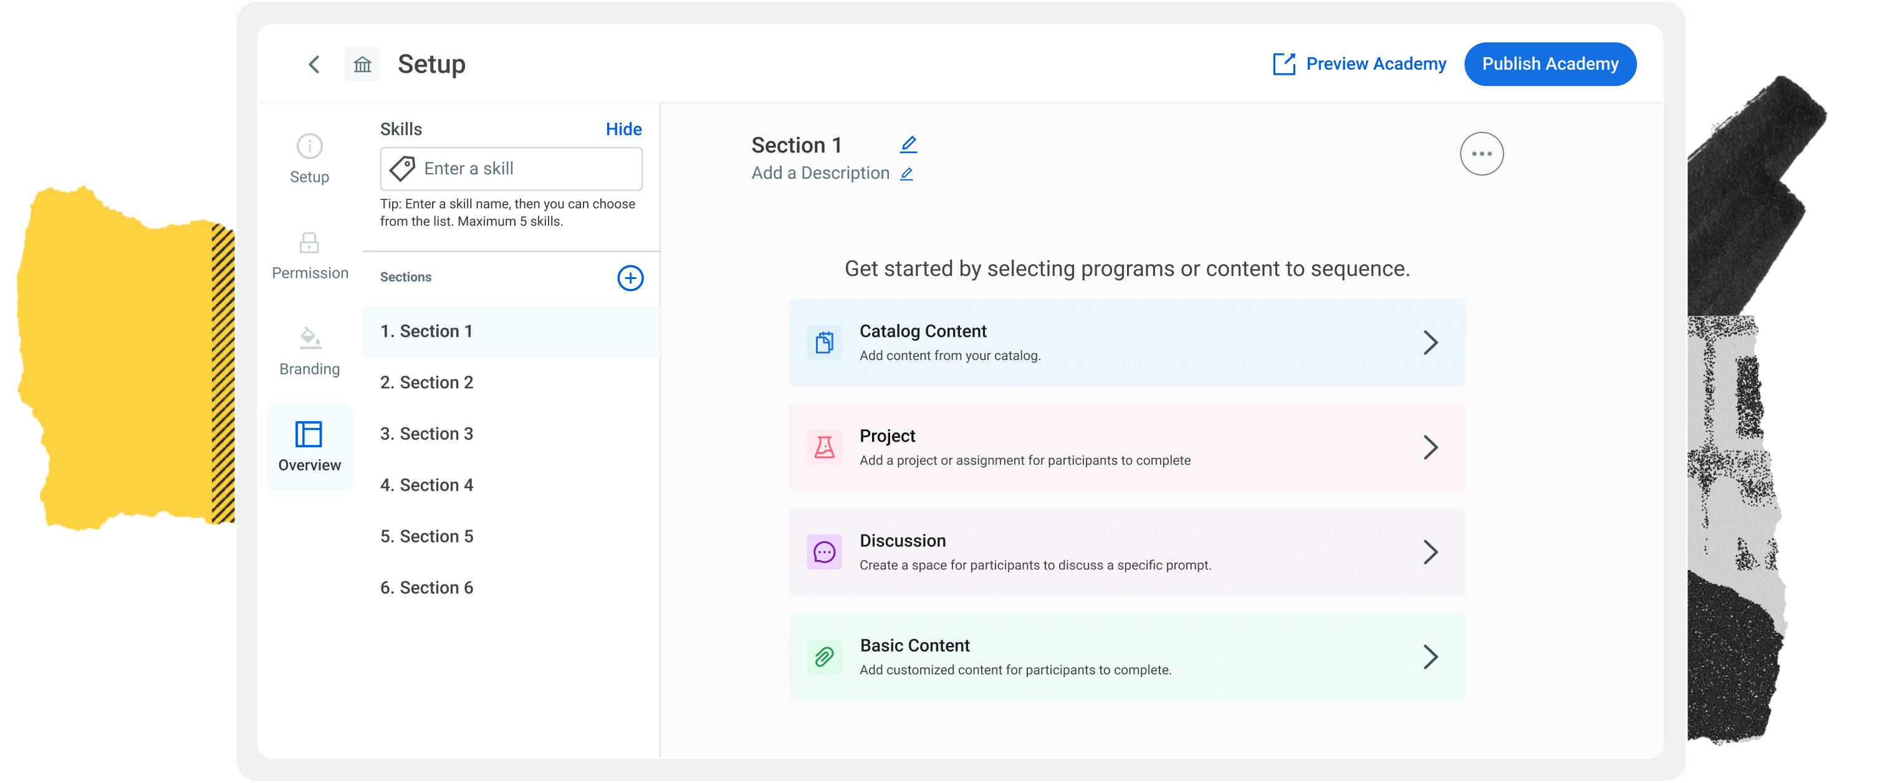Click the Project flask icon

click(x=824, y=447)
